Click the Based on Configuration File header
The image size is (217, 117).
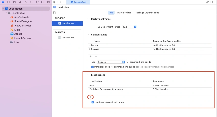[x=167, y=41]
